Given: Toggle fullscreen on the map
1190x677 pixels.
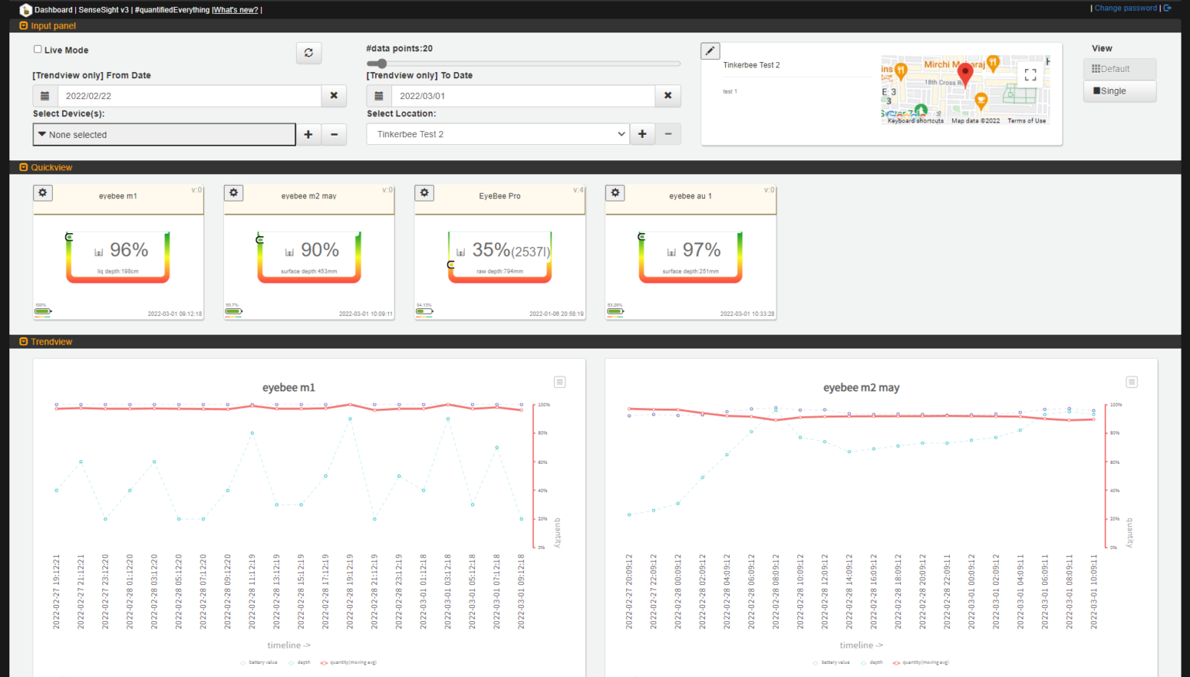Looking at the screenshot, I should [1030, 75].
